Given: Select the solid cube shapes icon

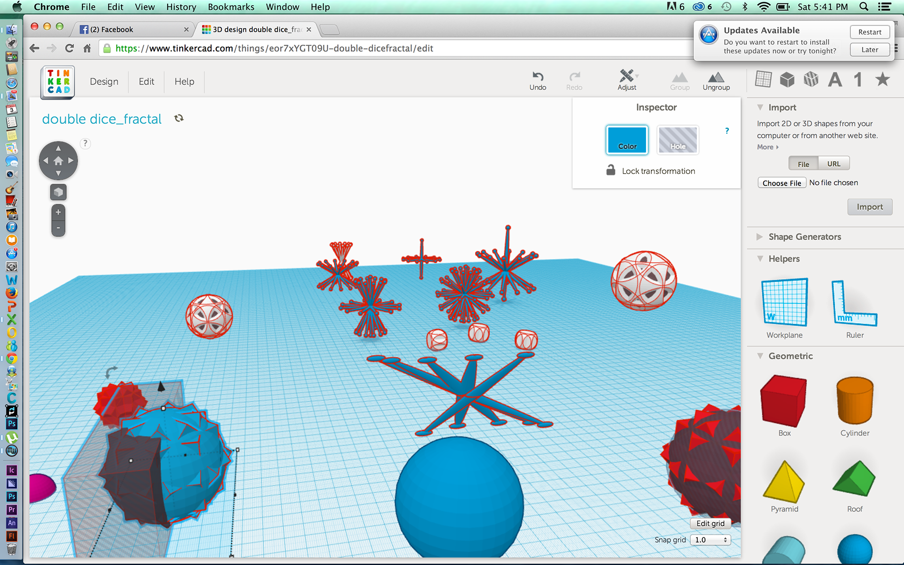Looking at the screenshot, I should click(787, 79).
